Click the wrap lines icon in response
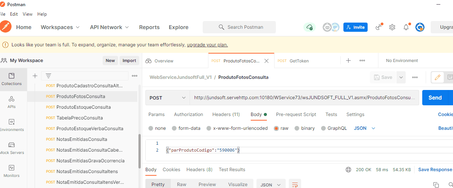Screen dimensions: 453x188 point(295,185)
